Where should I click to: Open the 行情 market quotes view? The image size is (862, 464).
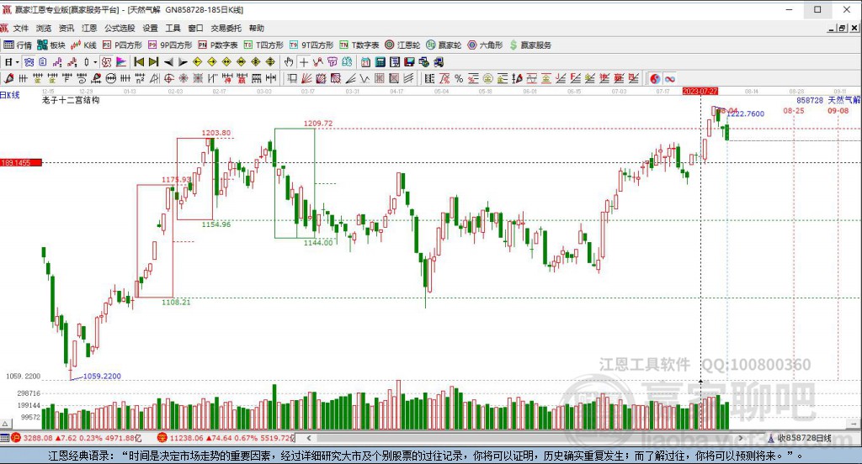(x=18, y=45)
